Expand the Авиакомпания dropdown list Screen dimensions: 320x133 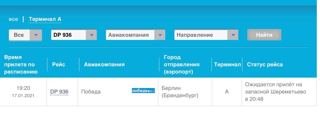(x=130, y=35)
